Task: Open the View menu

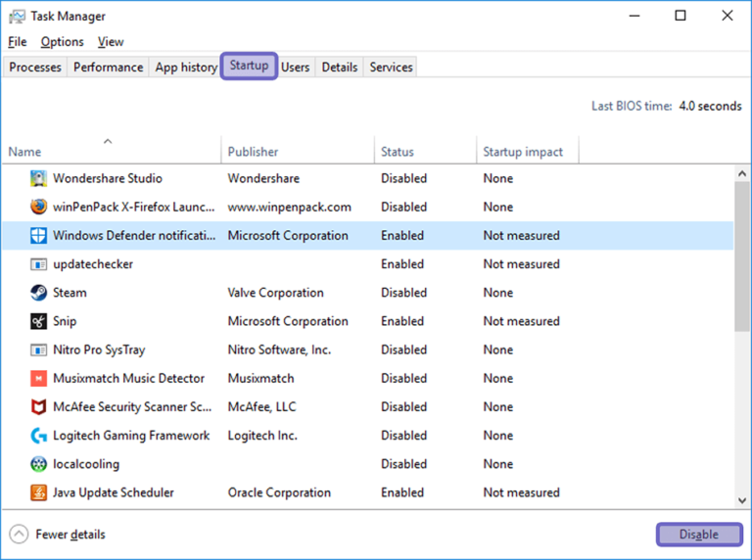Action: point(111,42)
